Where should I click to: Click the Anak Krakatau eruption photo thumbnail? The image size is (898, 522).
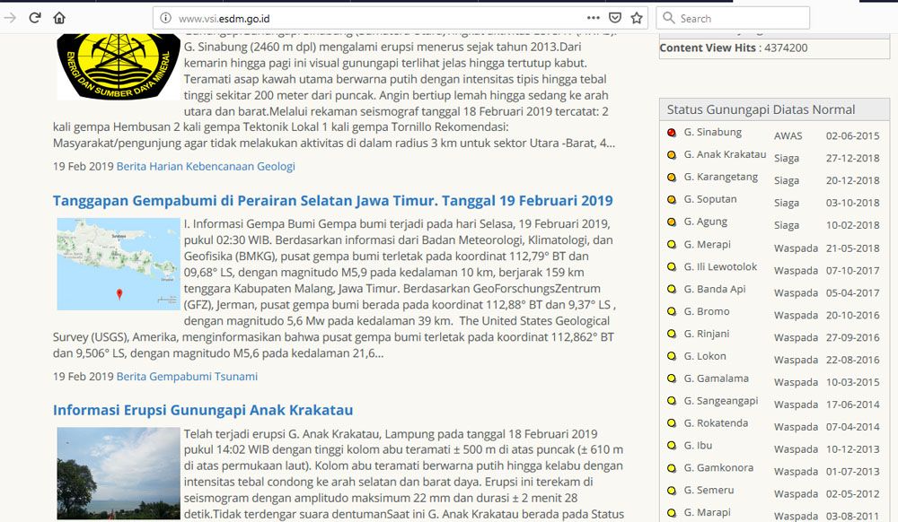[x=118, y=474]
